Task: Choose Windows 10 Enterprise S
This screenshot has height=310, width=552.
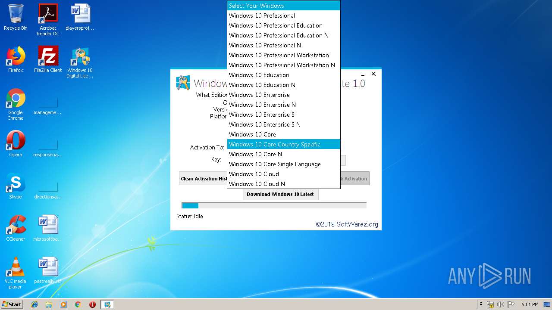Action: pyautogui.click(x=284, y=115)
